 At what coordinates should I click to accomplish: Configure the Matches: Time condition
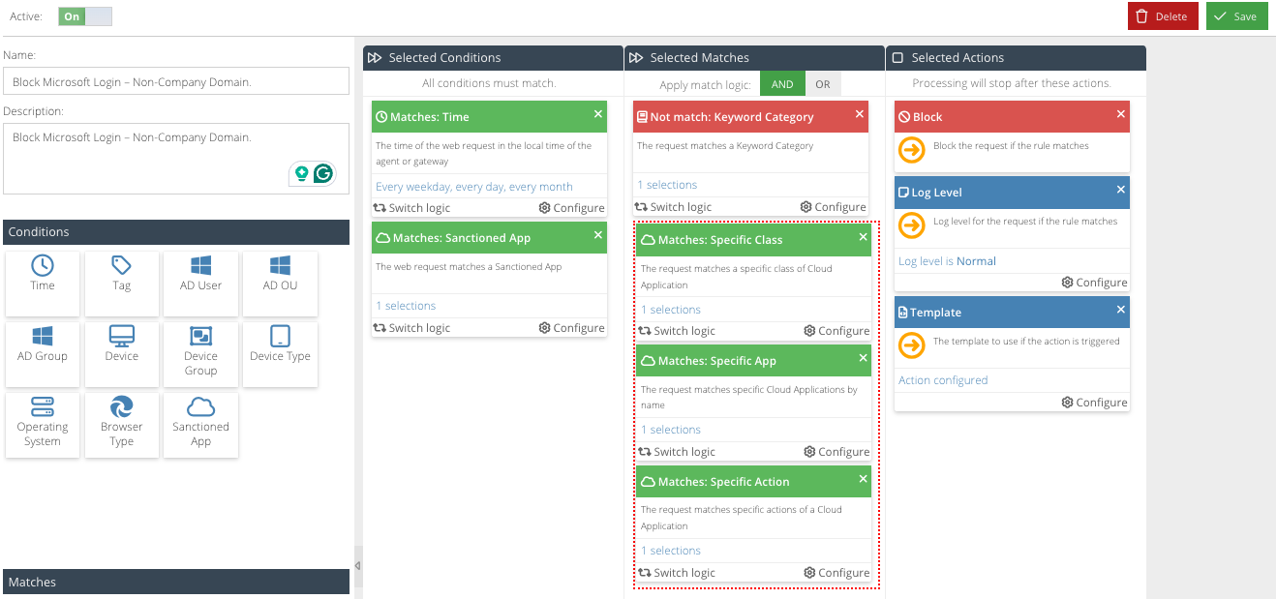pos(571,207)
